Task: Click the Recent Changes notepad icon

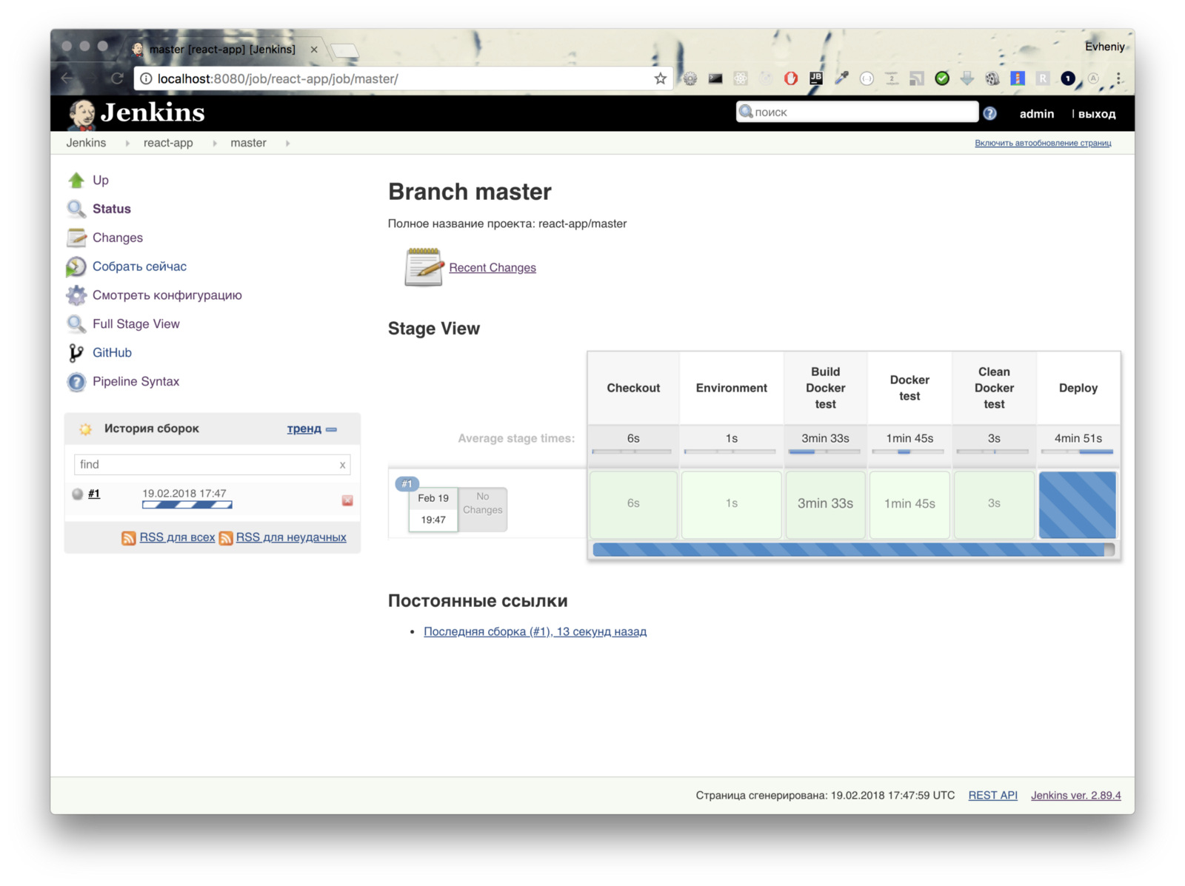Action: (424, 266)
